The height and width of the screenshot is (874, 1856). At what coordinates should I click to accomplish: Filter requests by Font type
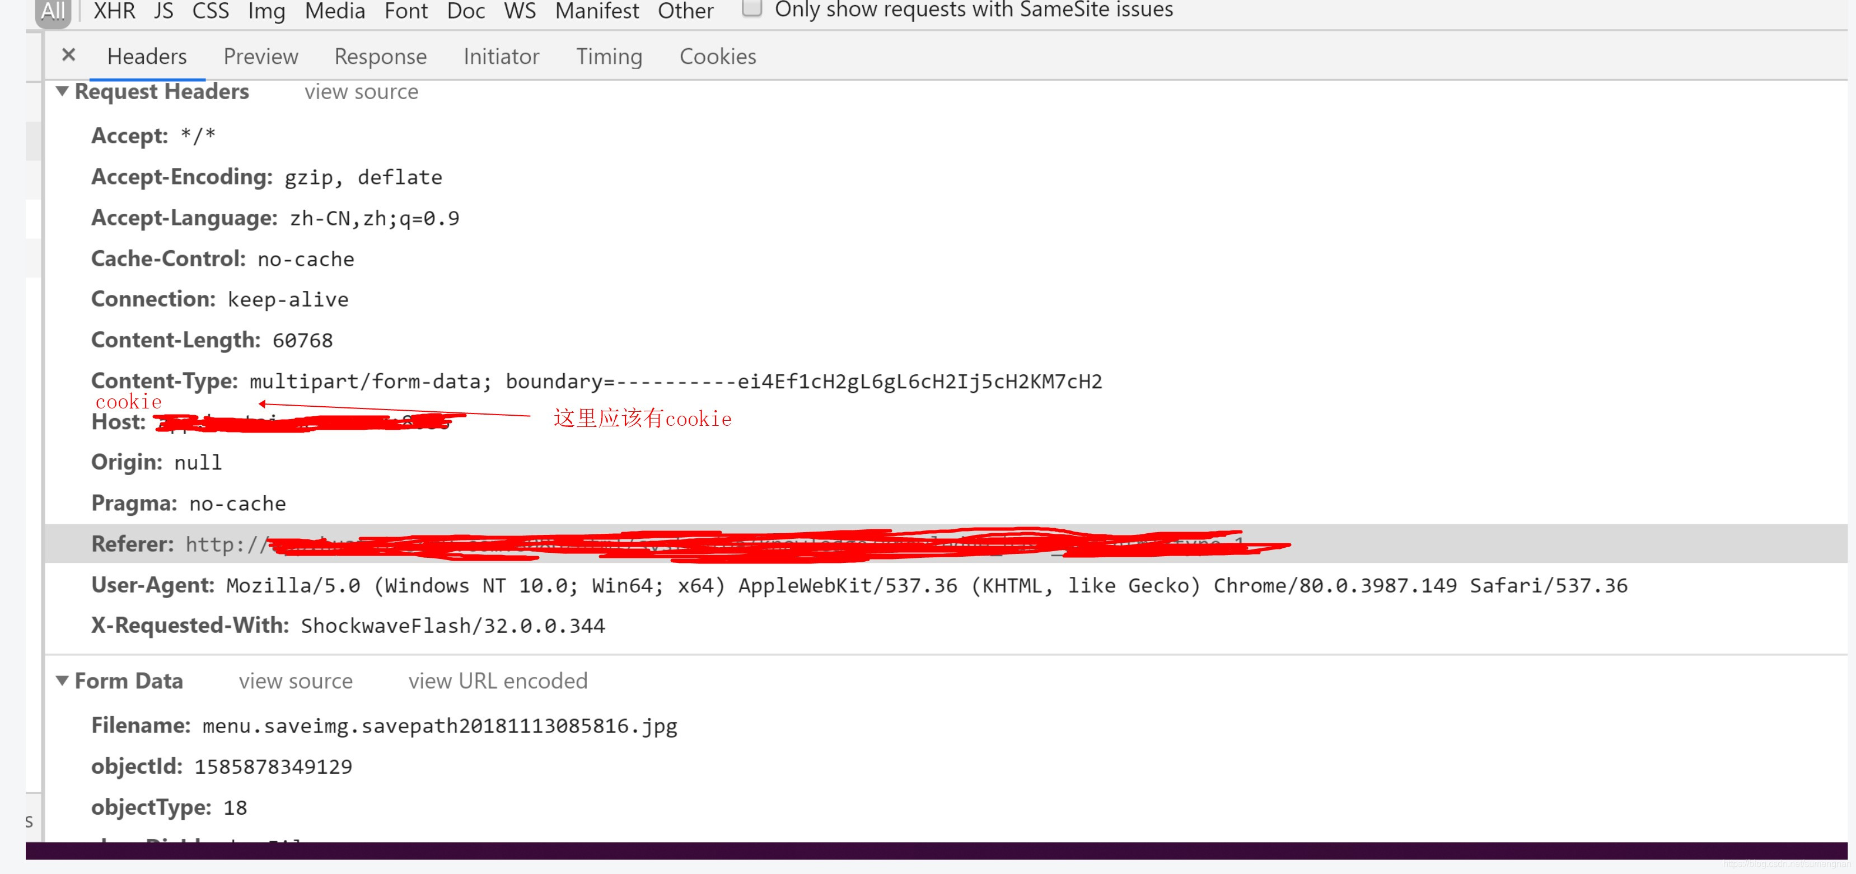pos(406,11)
